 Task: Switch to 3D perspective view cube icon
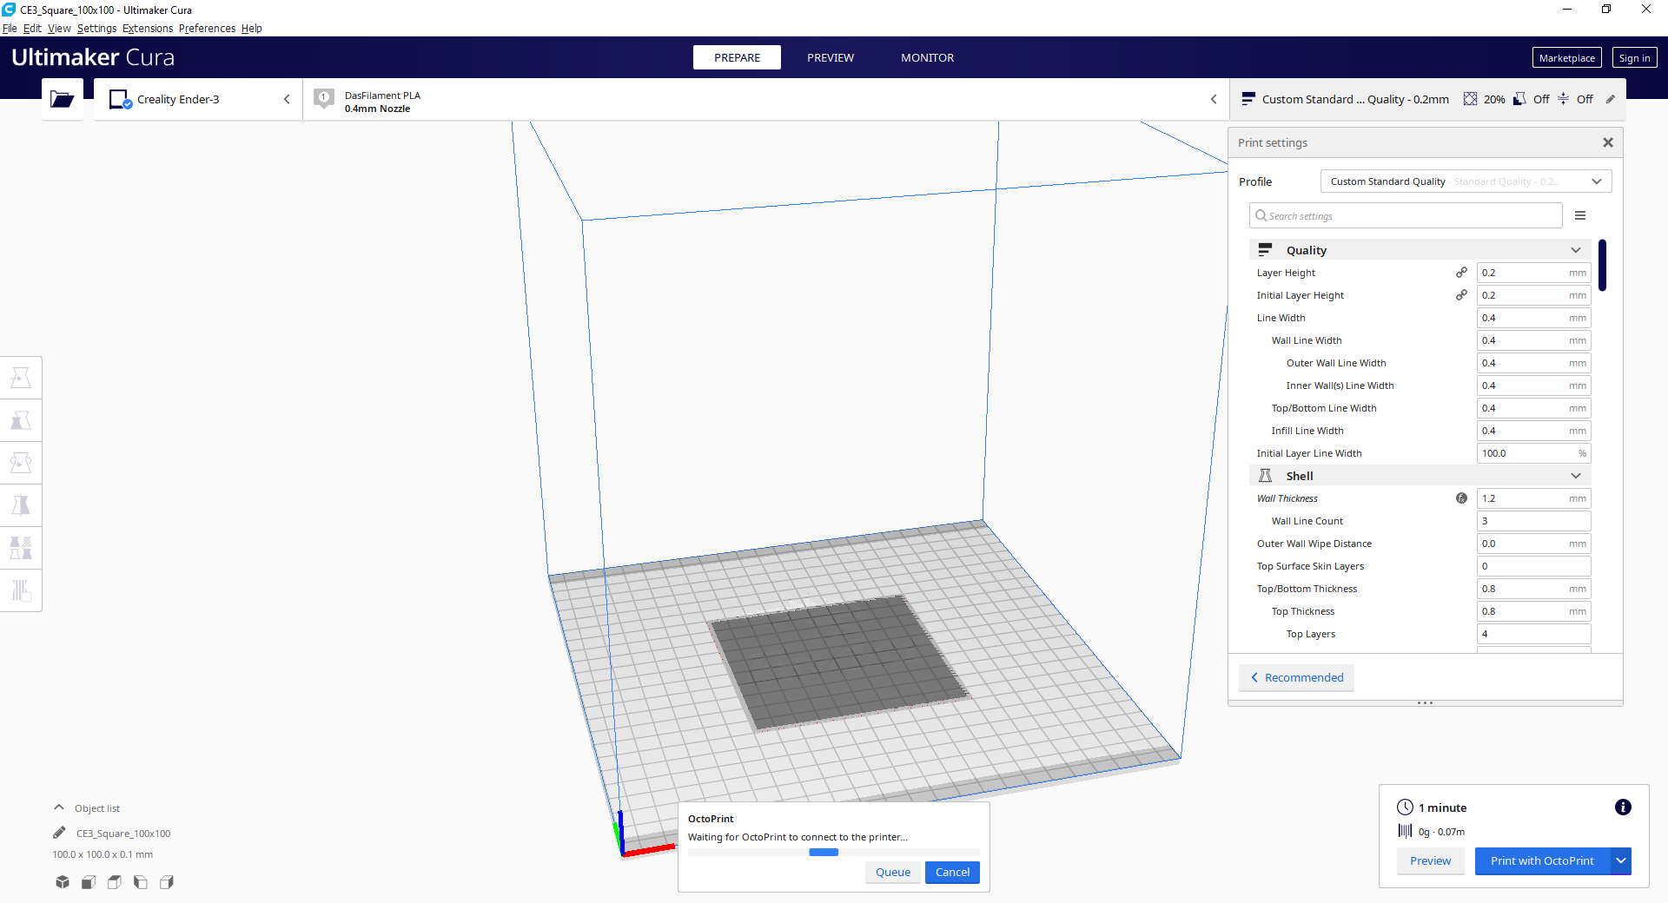63,882
